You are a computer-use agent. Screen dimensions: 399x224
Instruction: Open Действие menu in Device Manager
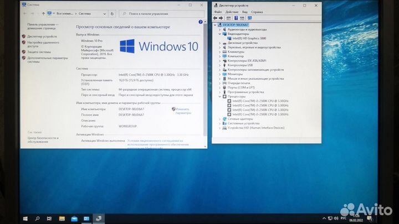232,12
